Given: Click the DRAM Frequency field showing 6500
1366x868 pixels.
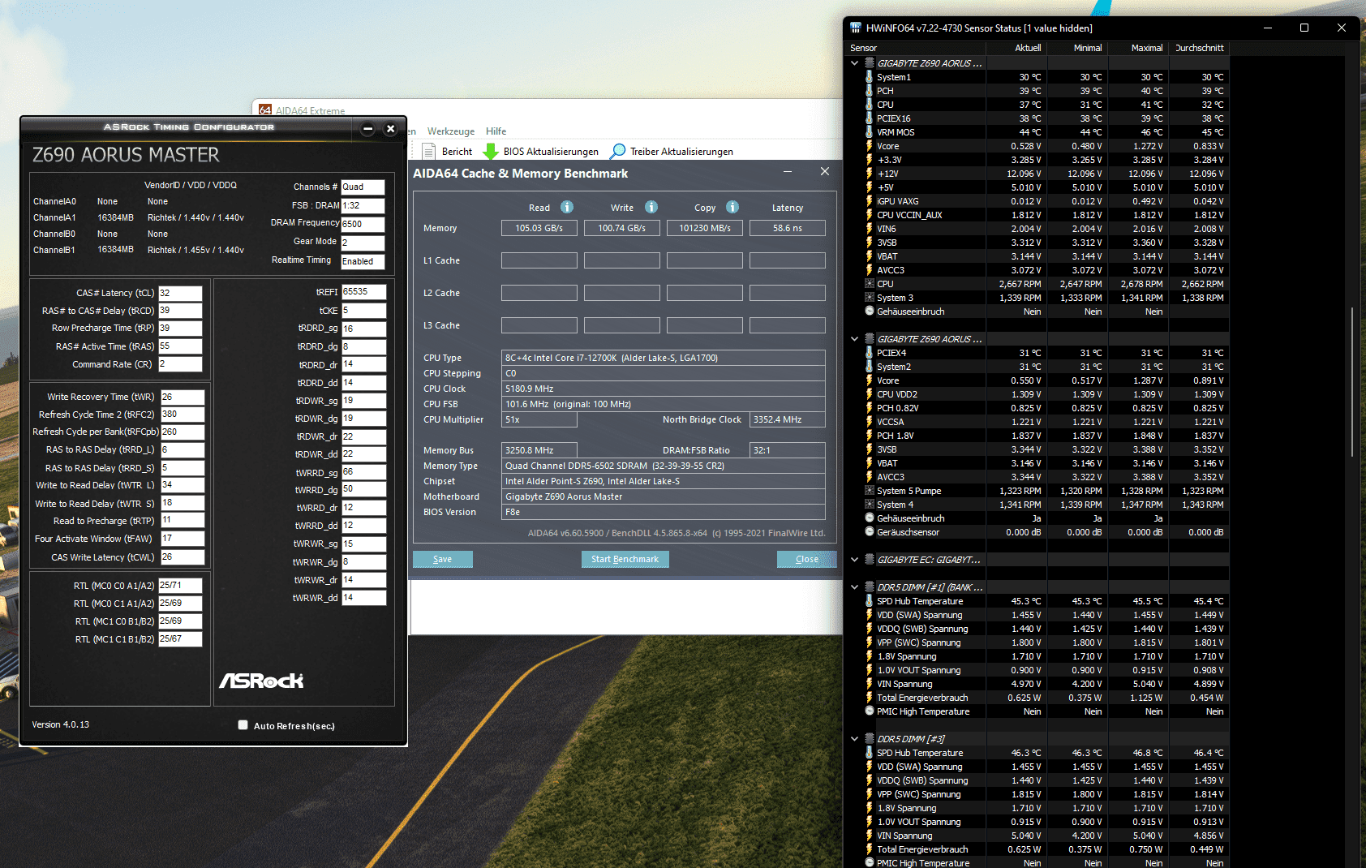Looking at the screenshot, I should tap(363, 224).
